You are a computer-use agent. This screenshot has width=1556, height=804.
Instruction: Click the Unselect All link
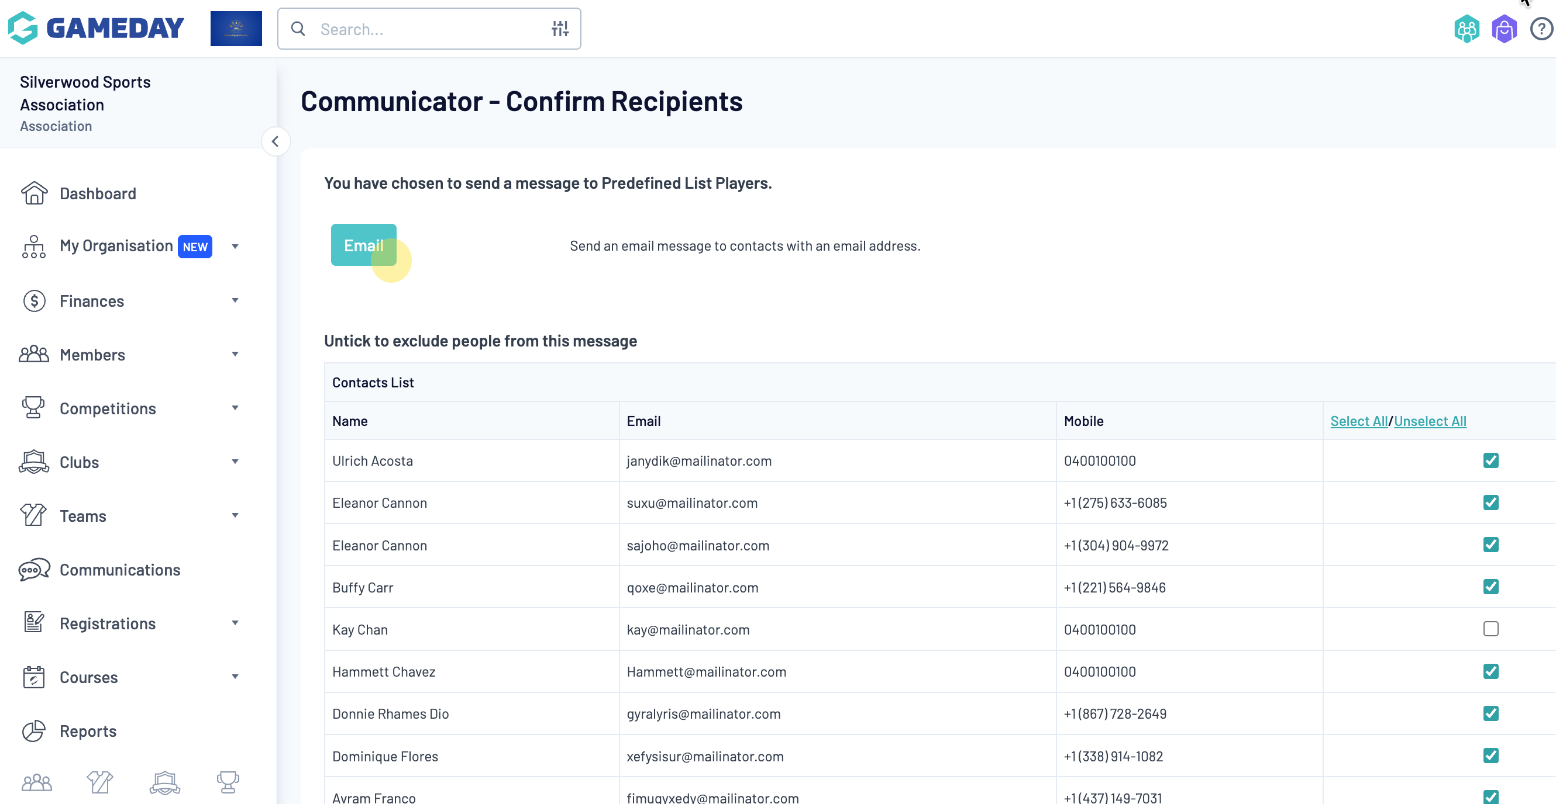[1430, 421]
